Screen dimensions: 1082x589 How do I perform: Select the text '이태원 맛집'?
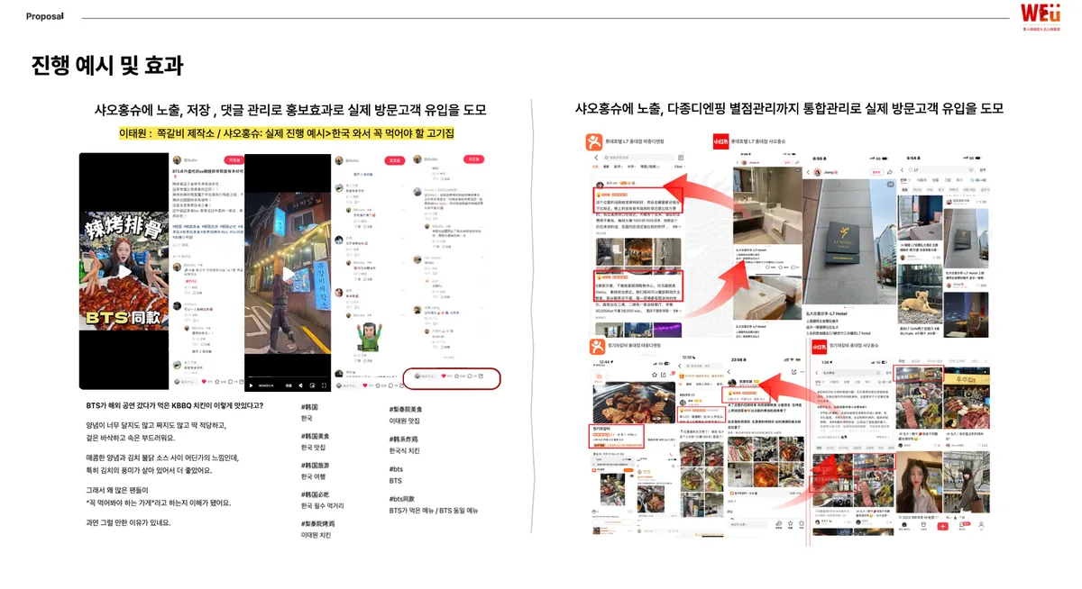coord(404,421)
